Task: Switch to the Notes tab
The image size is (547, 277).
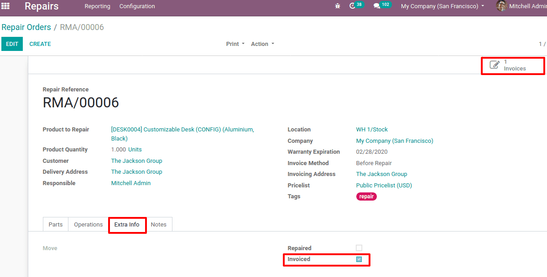Action: (x=159, y=224)
